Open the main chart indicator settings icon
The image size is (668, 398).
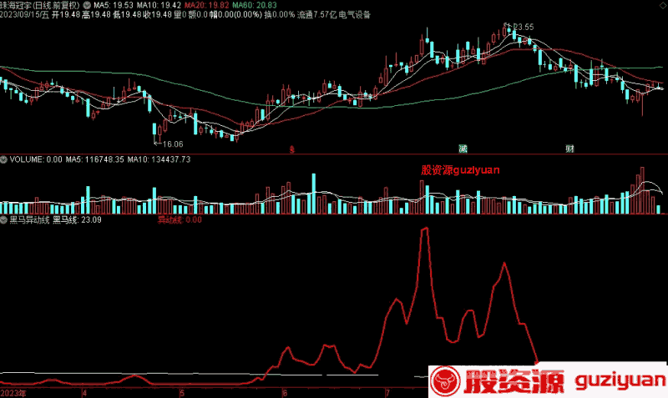click(87, 5)
